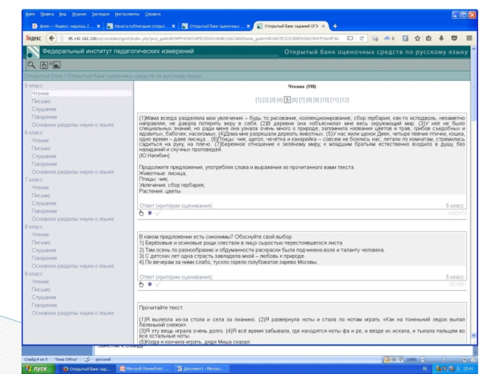
Task: Open the downloads arrow icon in toolbar
Action: click(441, 38)
